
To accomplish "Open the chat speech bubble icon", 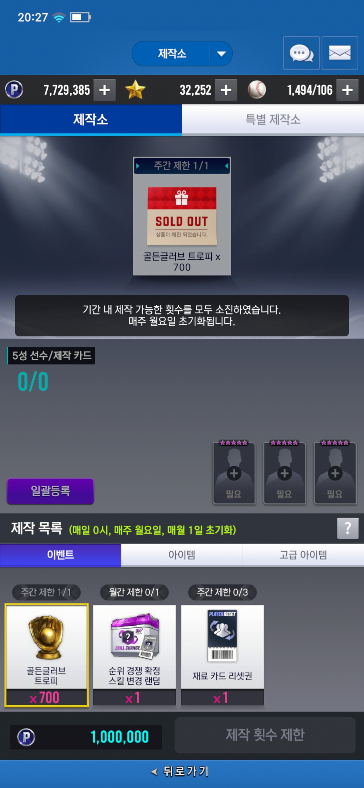I will 301,53.
